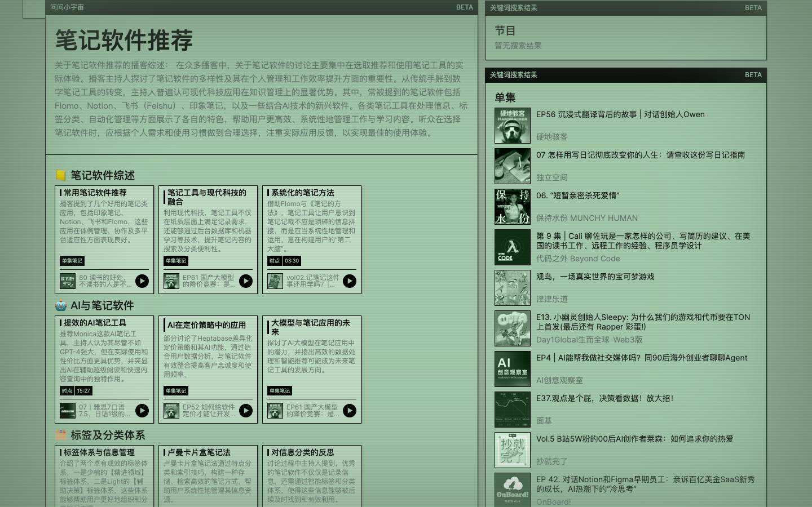Open episode EP4 | AI能帮我做社交媒体吗

tap(642, 358)
